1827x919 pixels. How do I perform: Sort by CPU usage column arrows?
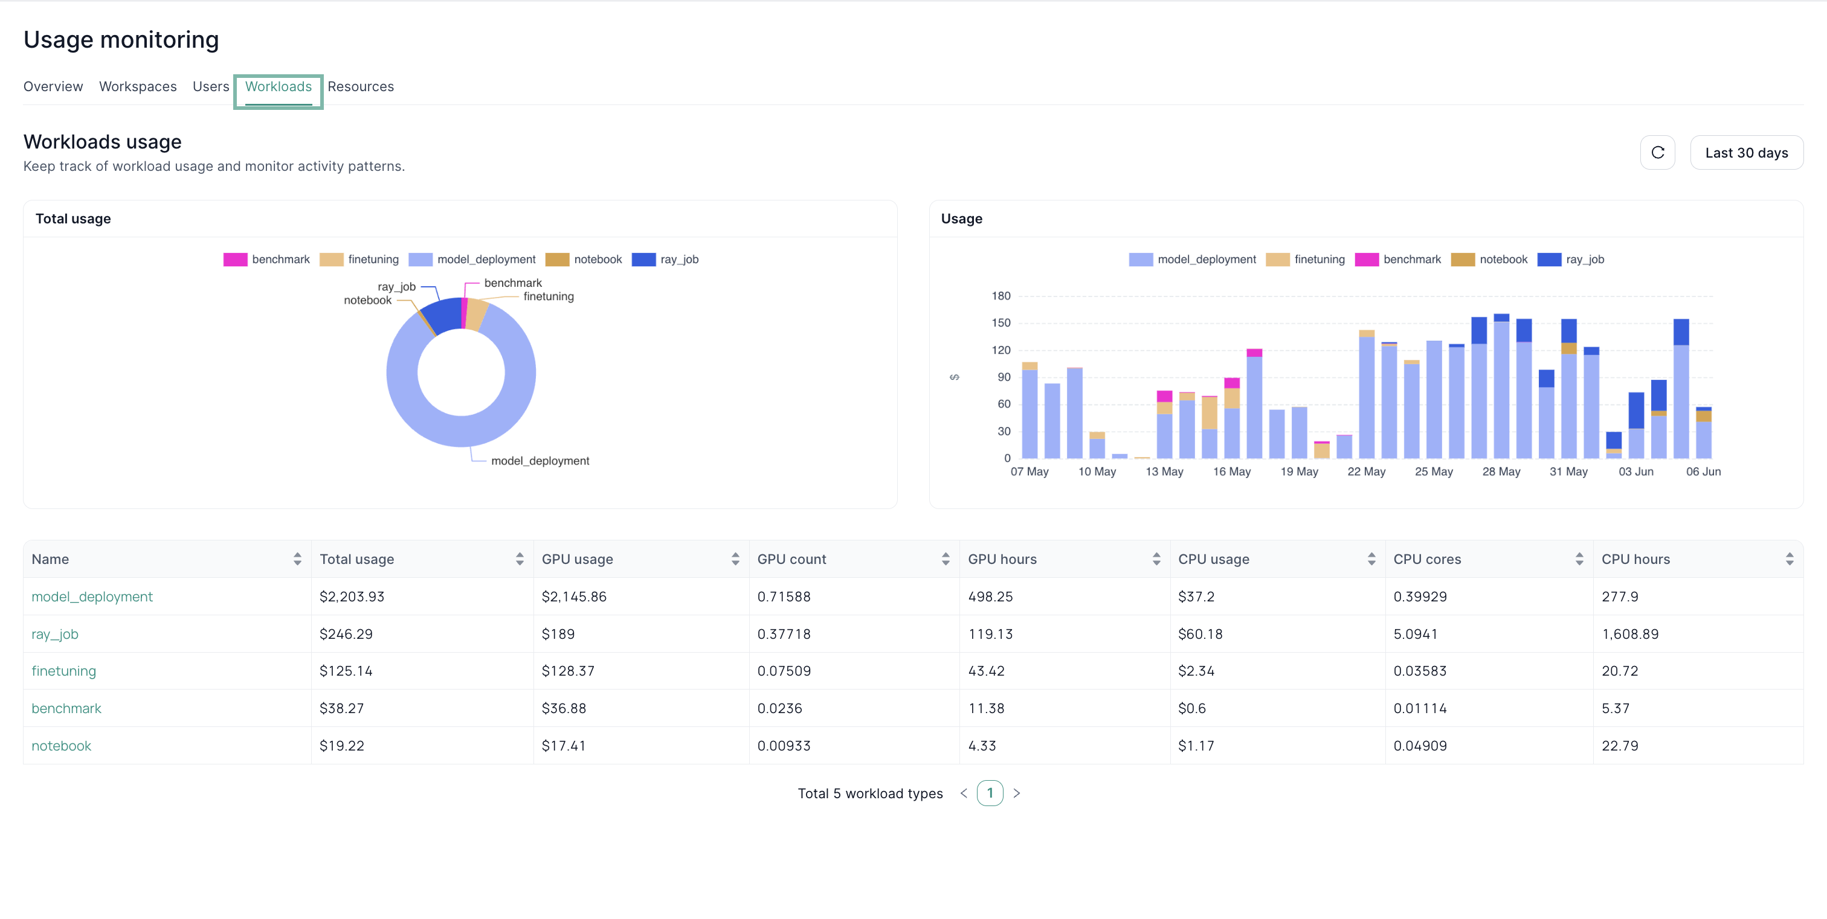[x=1371, y=559]
